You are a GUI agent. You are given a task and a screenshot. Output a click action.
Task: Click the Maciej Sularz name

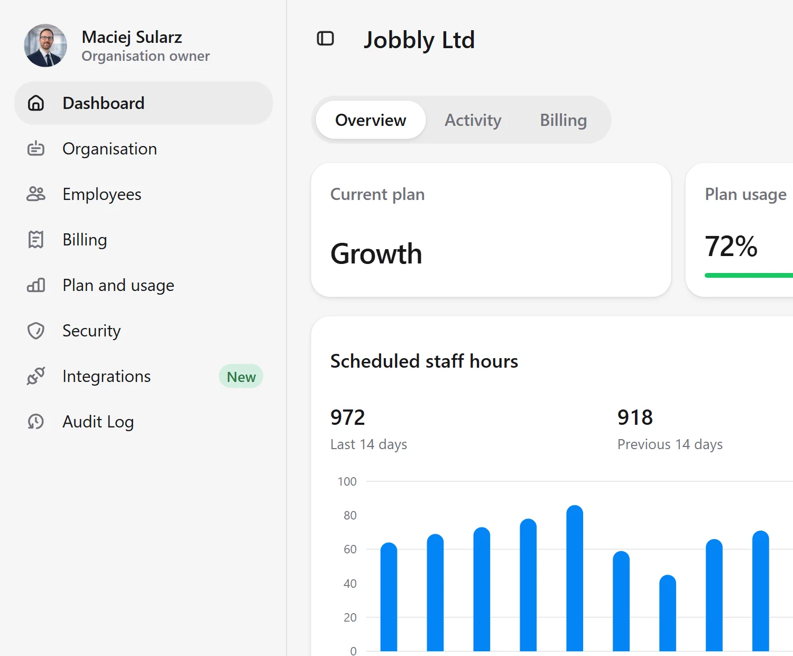pos(132,37)
